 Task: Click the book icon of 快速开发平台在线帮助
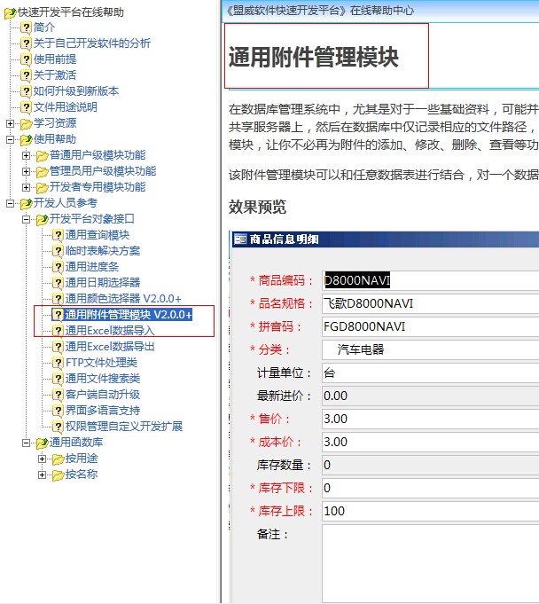(10, 12)
